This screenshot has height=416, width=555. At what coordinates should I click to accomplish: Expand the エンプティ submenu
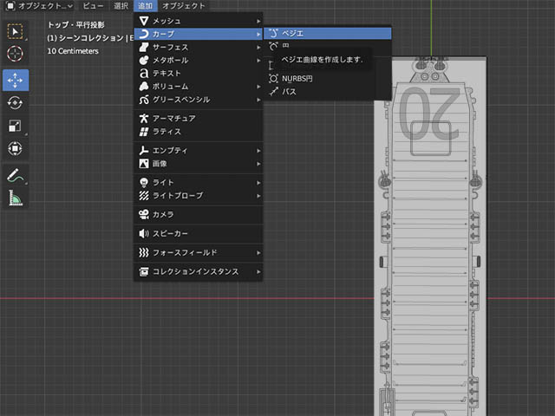(199, 150)
